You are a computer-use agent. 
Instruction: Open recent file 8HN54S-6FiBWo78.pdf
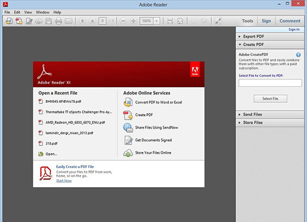(63, 101)
